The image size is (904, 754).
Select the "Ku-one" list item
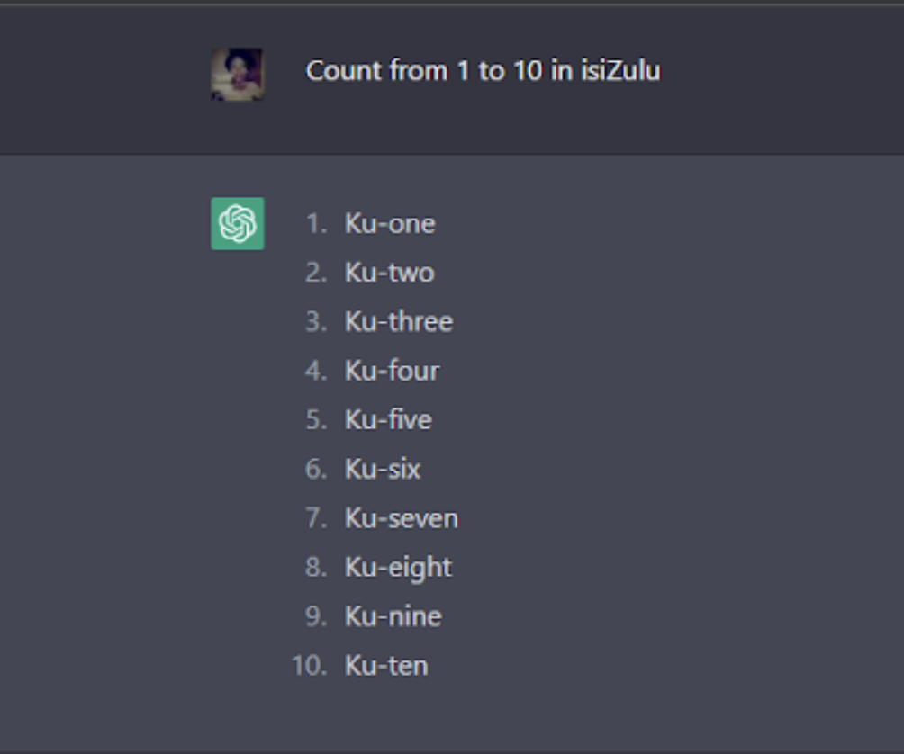click(x=389, y=224)
